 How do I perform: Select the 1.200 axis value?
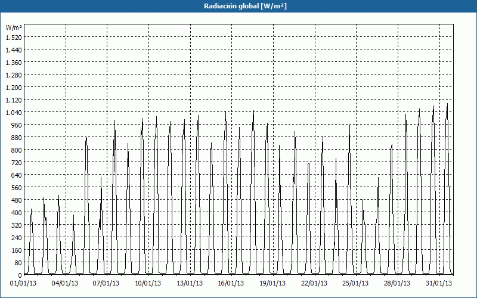(x=14, y=88)
